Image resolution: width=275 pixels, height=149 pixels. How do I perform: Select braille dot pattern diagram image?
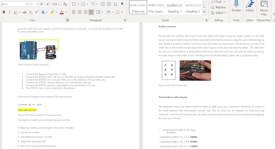(x=169, y=70)
